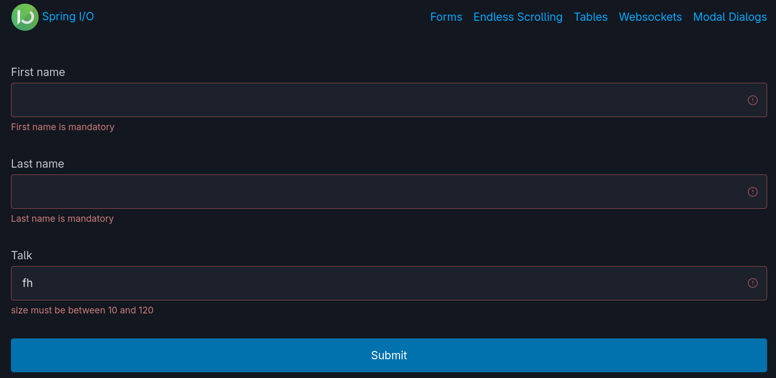Click the First name field label
This screenshot has height=378, width=776.
pyautogui.click(x=38, y=72)
